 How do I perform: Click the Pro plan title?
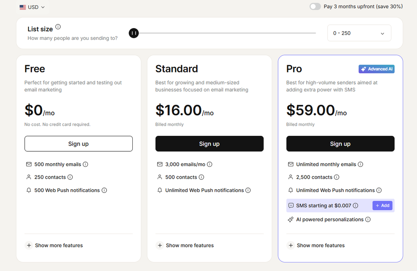[294, 69]
